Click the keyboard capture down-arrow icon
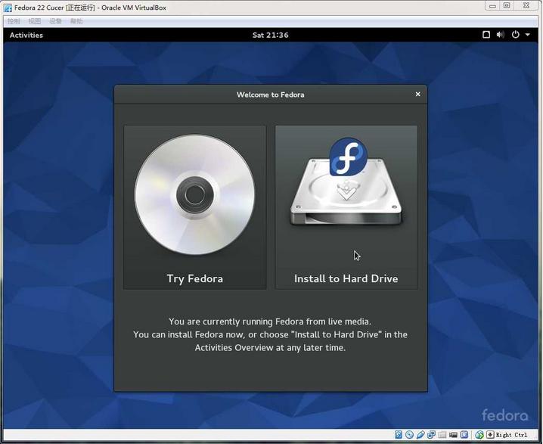543x444 pixels. pos(490,435)
